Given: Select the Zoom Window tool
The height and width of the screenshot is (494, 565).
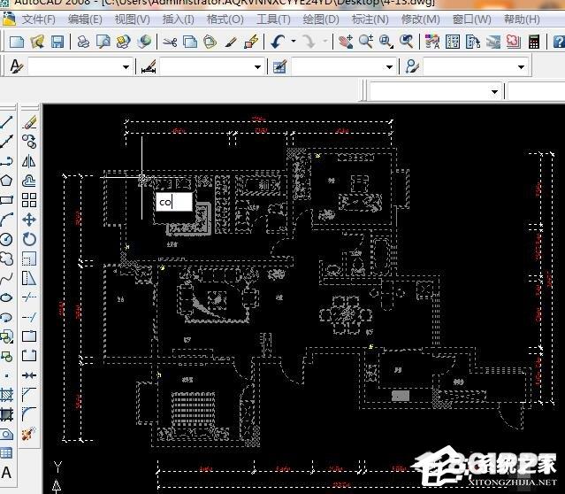Looking at the screenshot, I should tap(386, 42).
